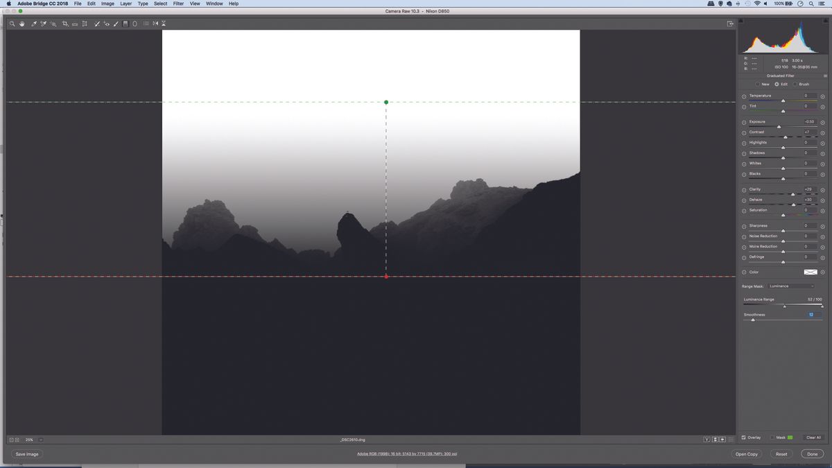
Task: Open the Graduated Filter panel menu
Action: (x=825, y=75)
